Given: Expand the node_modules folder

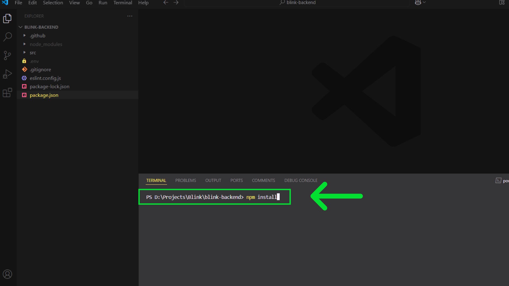Looking at the screenshot, I should (x=46, y=44).
